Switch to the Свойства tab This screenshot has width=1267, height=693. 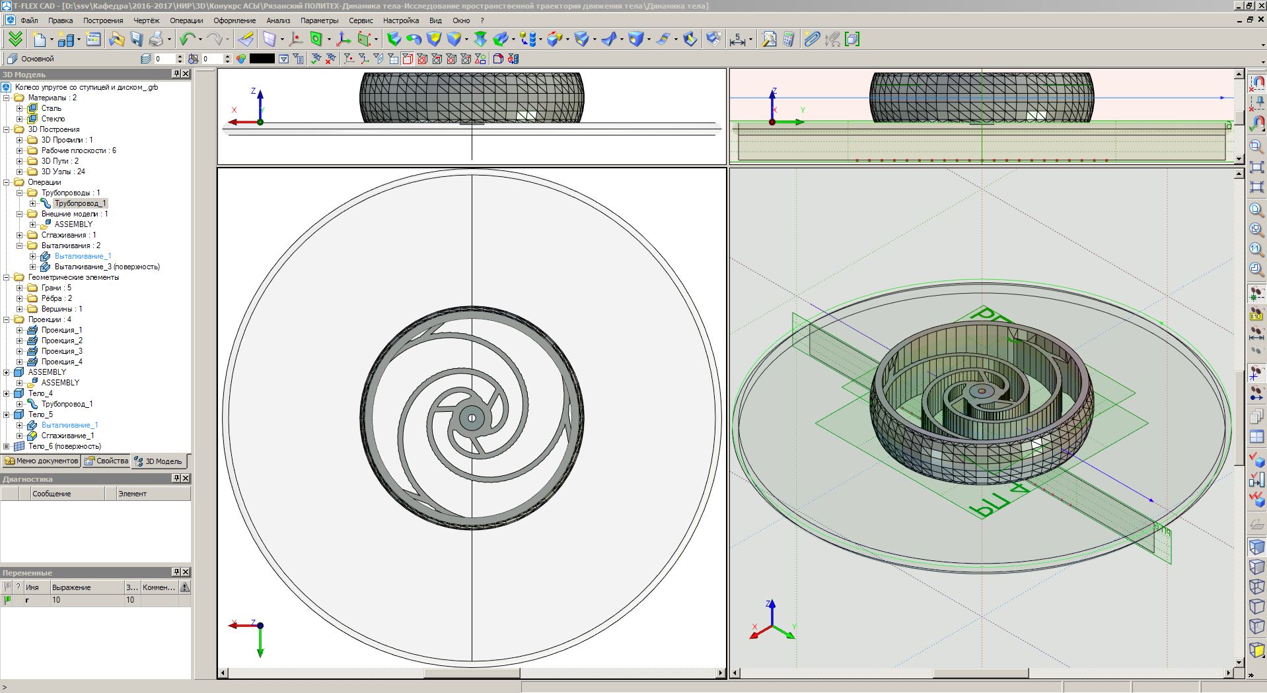[106, 461]
